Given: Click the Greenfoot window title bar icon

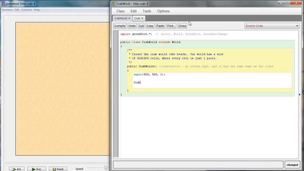Looking at the screenshot, I should tap(3, 4).
